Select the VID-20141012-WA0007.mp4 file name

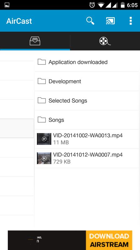pyautogui.click(x=88, y=155)
